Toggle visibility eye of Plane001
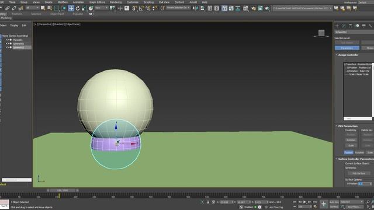The height and width of the screenshot is (210, 374). [7, 40]
